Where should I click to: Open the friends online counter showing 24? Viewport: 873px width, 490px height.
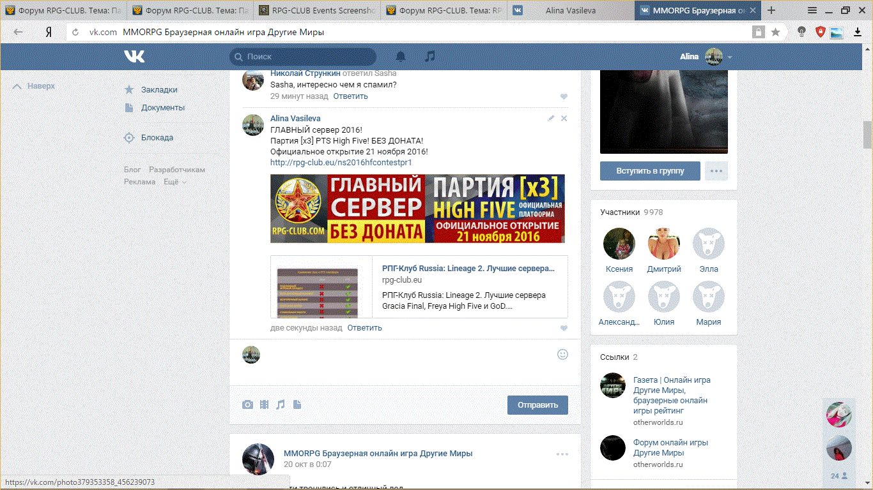click(x=839, y=475)
